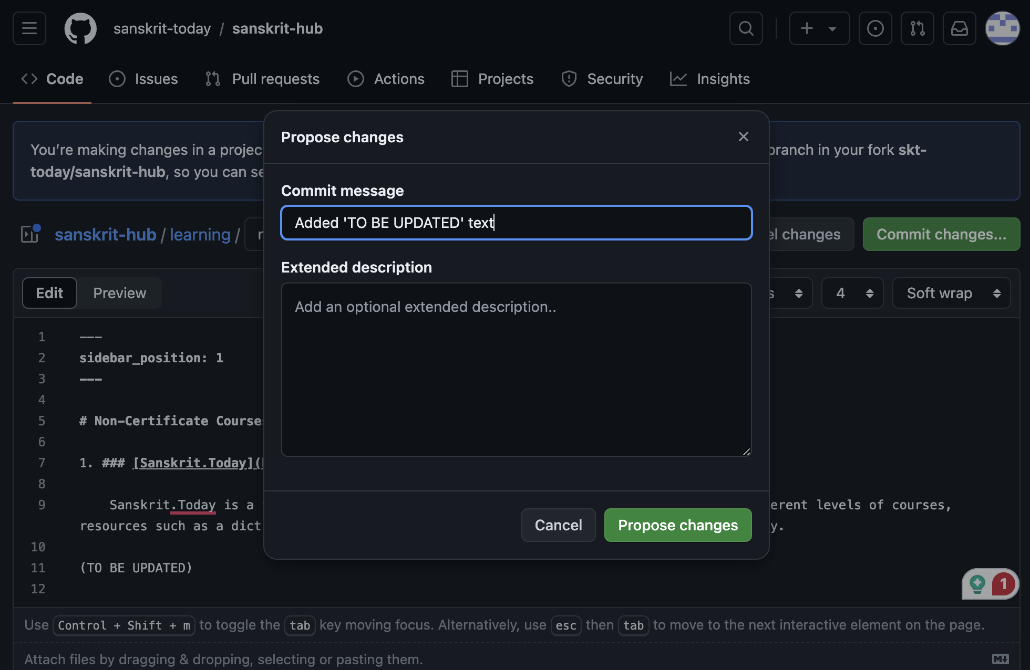
Task: Switch to the Preview tab
Action: pos(119,293)
